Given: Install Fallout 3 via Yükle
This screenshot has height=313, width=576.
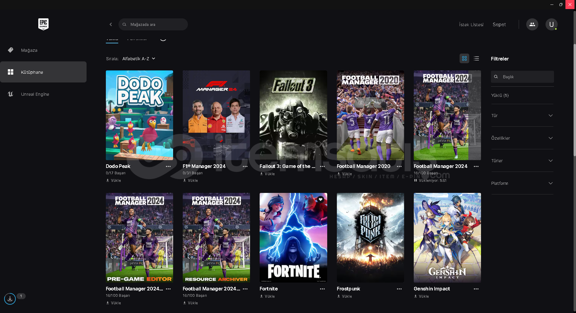Looking at the screenshot, I should coord(267,174).
